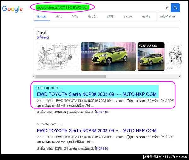Open the ข่าวสาร tab
The width and height of the screenshot is (189, 160).
click(x=128, y=16)
